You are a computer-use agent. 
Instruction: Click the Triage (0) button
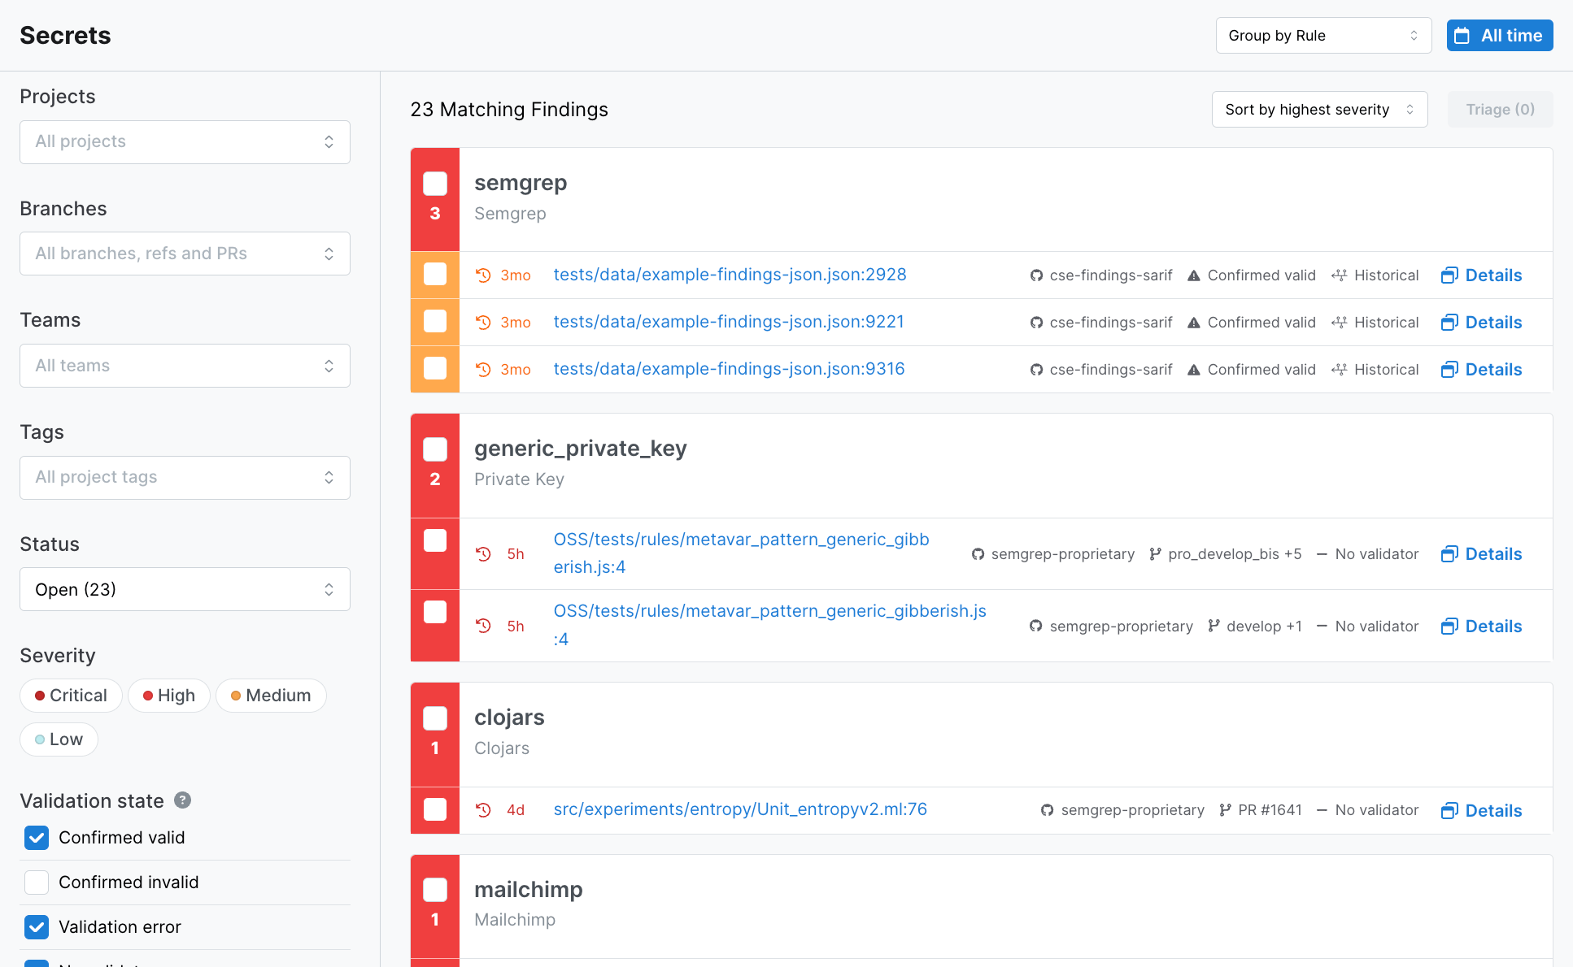click(x=1500, y=110)
